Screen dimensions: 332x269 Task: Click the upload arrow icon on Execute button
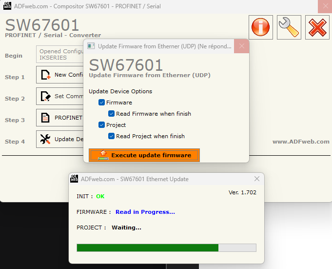[x=103, y=155]
